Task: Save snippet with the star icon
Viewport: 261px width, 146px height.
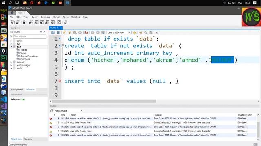Action: pyautogui.click(x=135, y=32)
